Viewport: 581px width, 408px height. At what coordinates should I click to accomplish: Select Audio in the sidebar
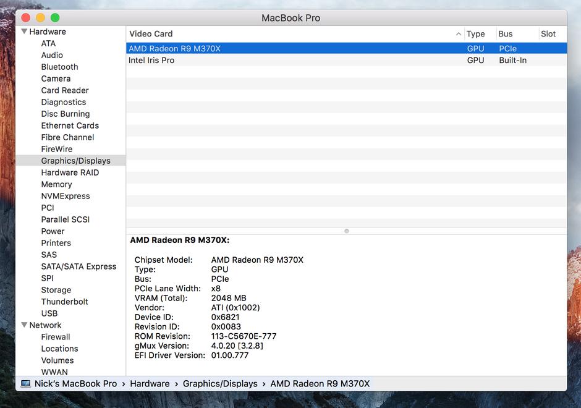coord(52,55)
